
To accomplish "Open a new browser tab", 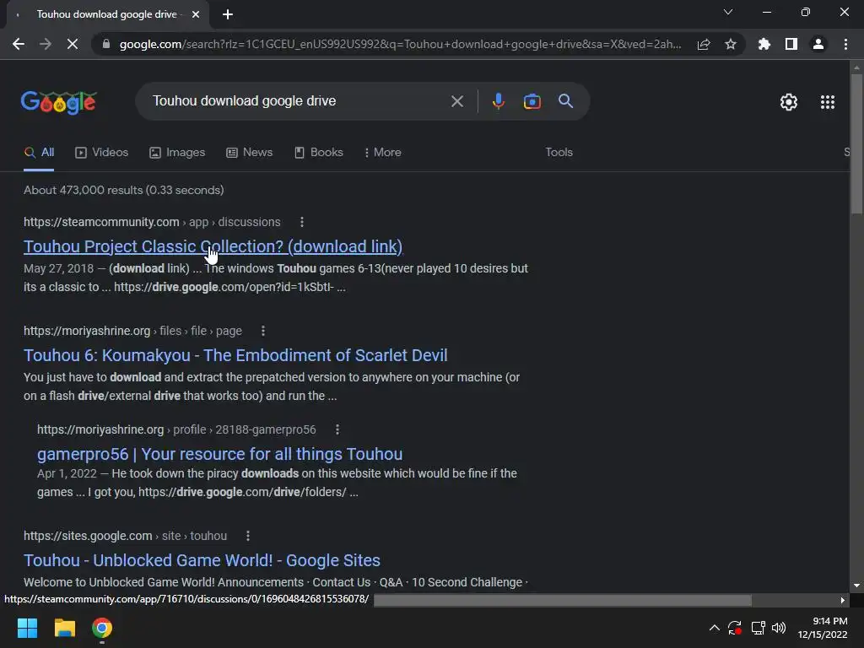I will [x=228, y=14].
